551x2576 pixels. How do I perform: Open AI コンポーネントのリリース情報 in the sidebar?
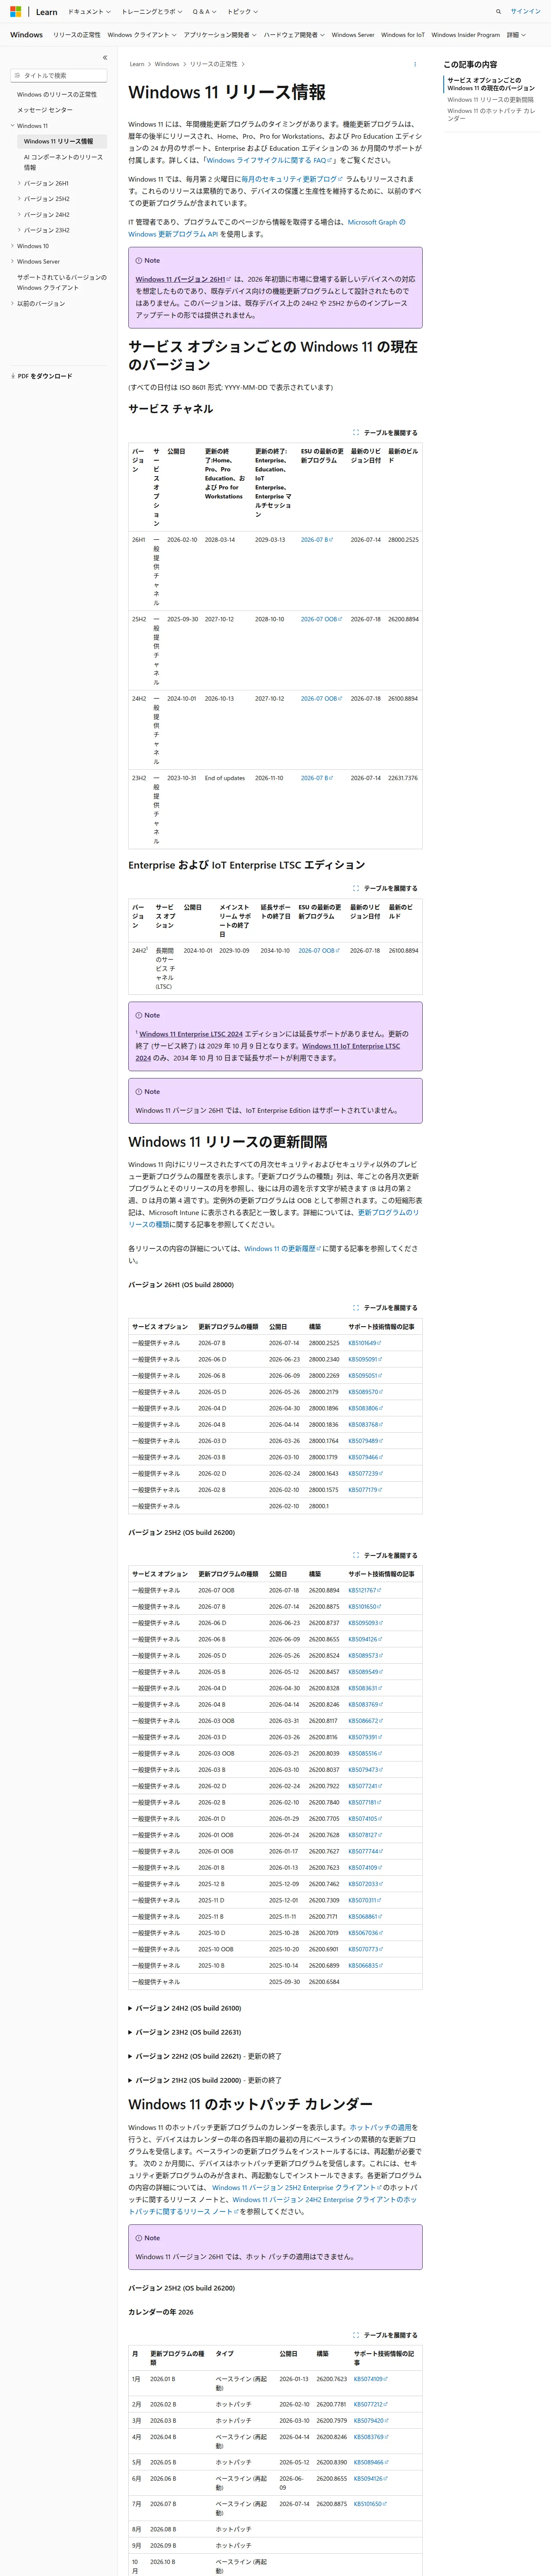pos(63,162)
